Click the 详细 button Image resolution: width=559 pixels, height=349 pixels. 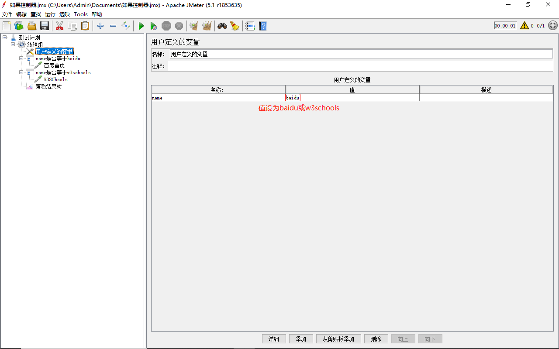274,339
